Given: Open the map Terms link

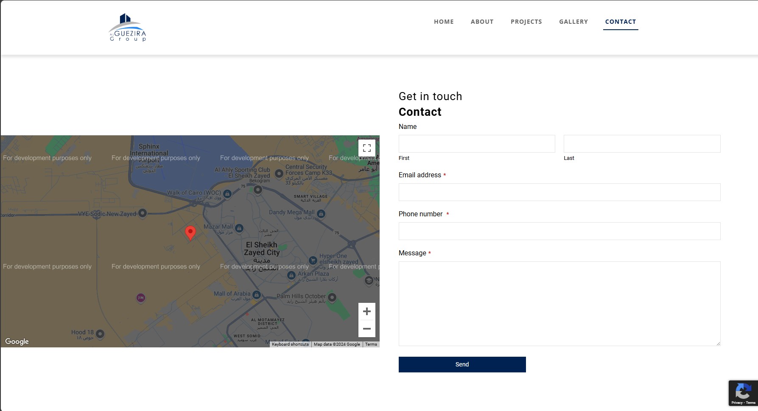Looking at the screenshot, I should (x=371, y=344).
